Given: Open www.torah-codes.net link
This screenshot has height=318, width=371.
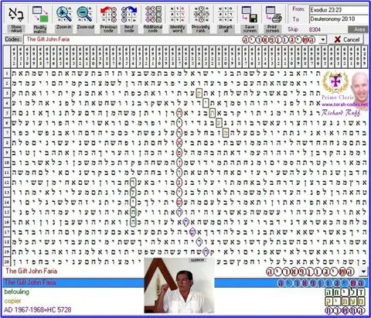Looking at the screenshot, I should click(345, 104).
